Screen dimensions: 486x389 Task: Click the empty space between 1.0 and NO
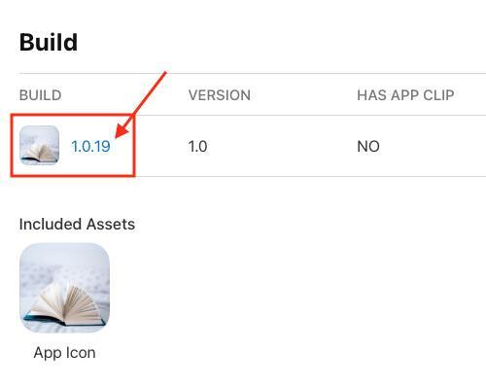pyautogui.click(x=282, y=147)
